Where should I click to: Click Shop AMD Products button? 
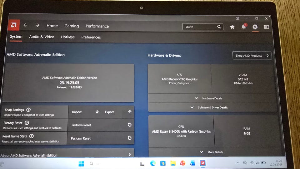coord(252,56)
